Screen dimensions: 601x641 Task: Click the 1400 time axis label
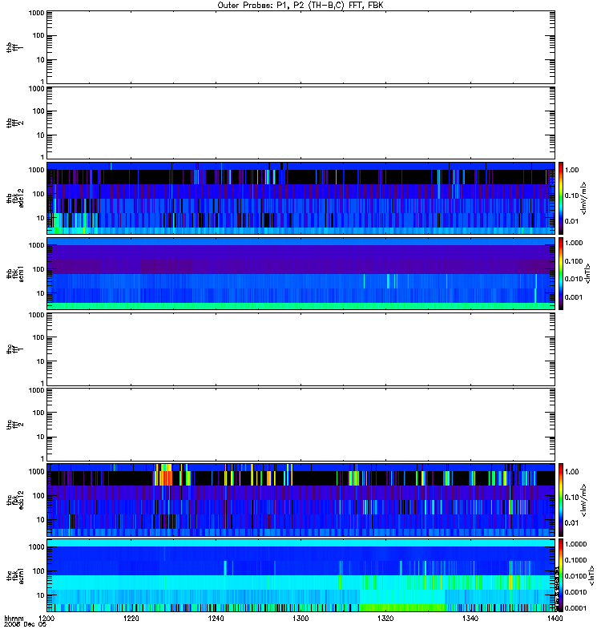click(x=555, y=619)
